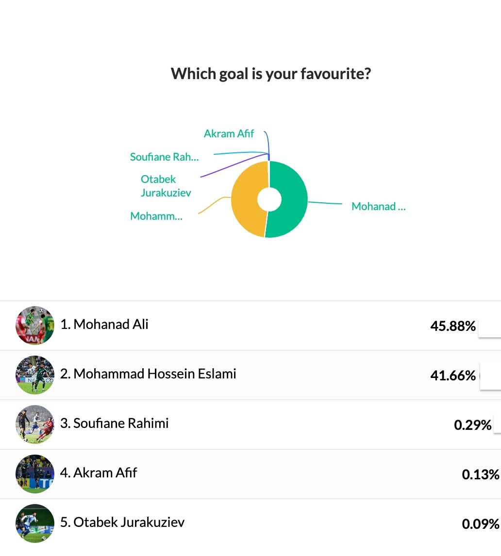Click Mohanad Ali's goal thumbnail
Screen dimensions: 501x556
coord(34,326)
